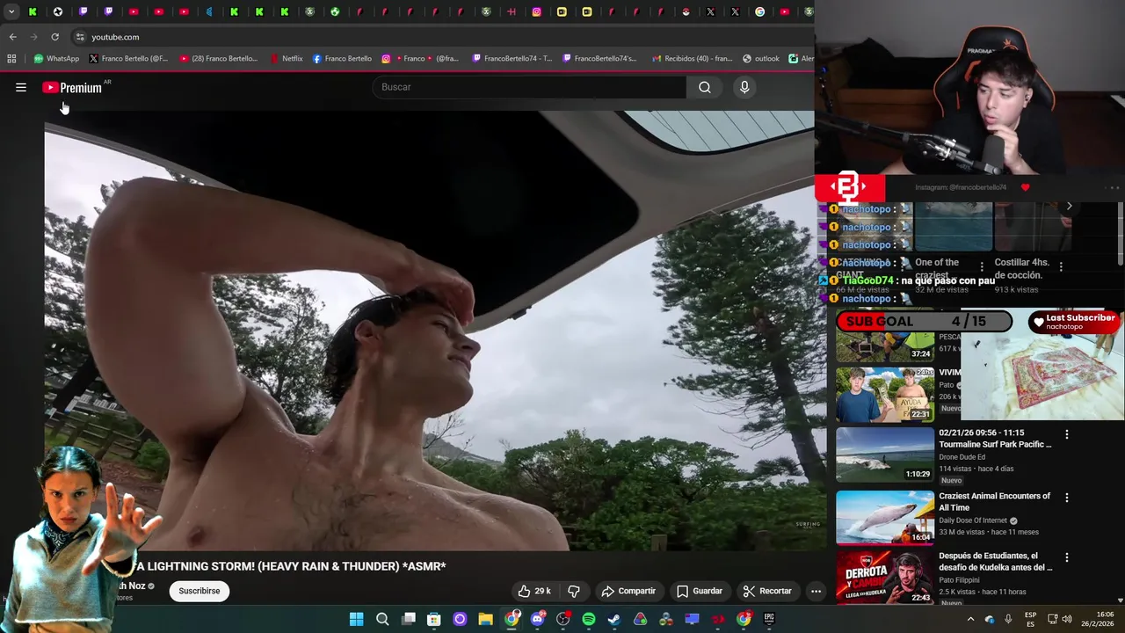Click the tray microphone icon
Image resolution: width=1125 pixels, height=633 pixels.
pos(1008,619)
